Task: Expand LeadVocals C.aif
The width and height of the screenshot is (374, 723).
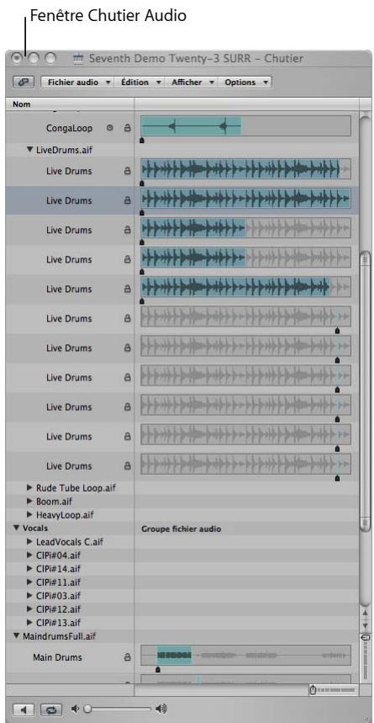Action: tap(30, 541)
